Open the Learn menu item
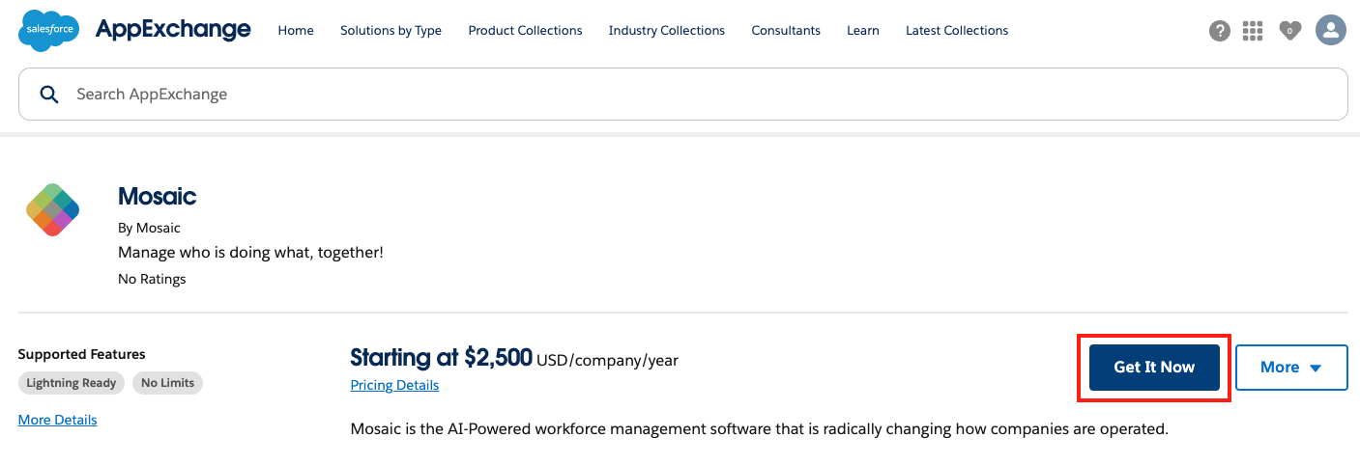Image resolution: width=1360 pixels, height=465 pixels. [x=863, y=30]
